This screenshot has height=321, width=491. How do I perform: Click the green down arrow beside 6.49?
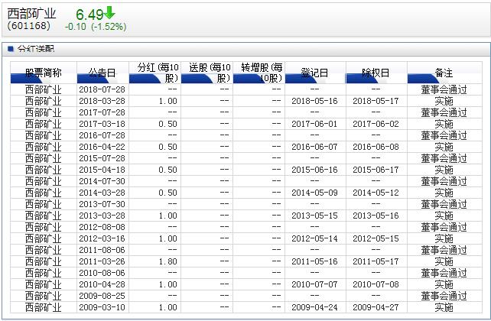click(x=109, y=12)
